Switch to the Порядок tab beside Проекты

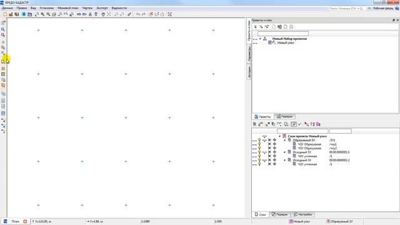[x=285, y=117]
